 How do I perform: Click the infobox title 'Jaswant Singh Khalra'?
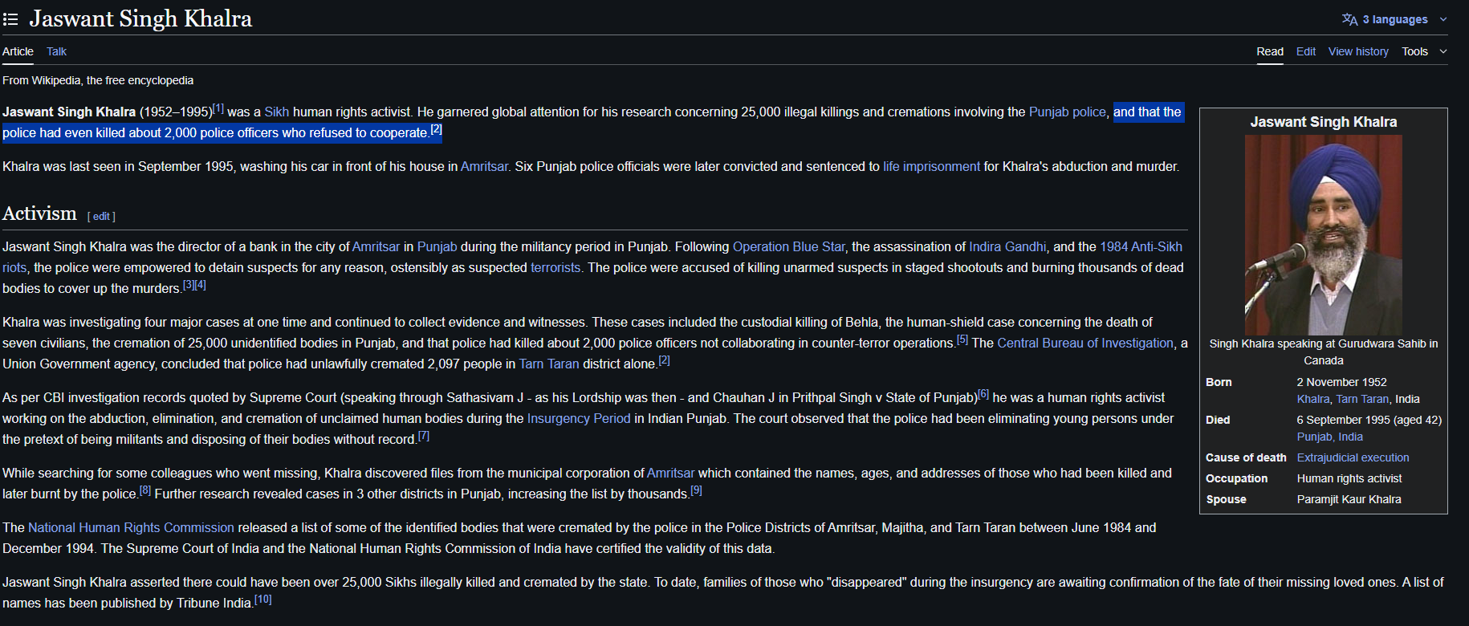click(x=1324, y=122)
